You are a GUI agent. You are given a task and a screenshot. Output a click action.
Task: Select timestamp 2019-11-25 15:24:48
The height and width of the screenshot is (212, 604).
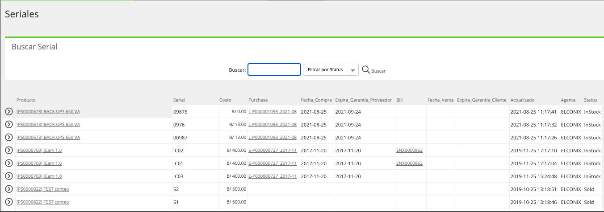pos(534,176)
